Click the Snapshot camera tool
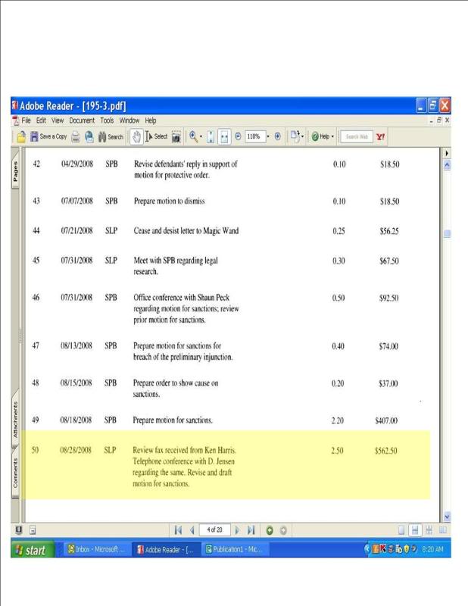The height and width of the screenshot is (606, 468). click(x=176, y=137)
